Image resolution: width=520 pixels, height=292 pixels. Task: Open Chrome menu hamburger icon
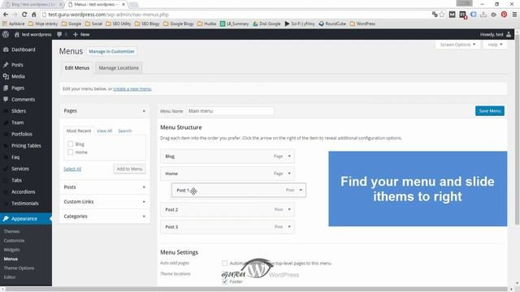tap(514, 15)
